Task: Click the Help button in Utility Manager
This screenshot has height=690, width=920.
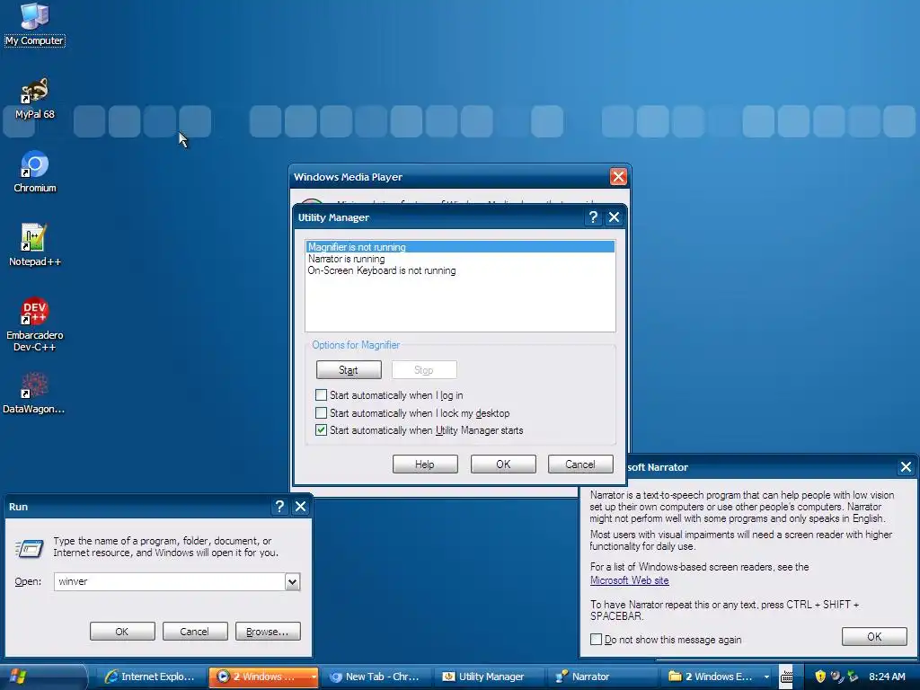Action: (425, 464)
